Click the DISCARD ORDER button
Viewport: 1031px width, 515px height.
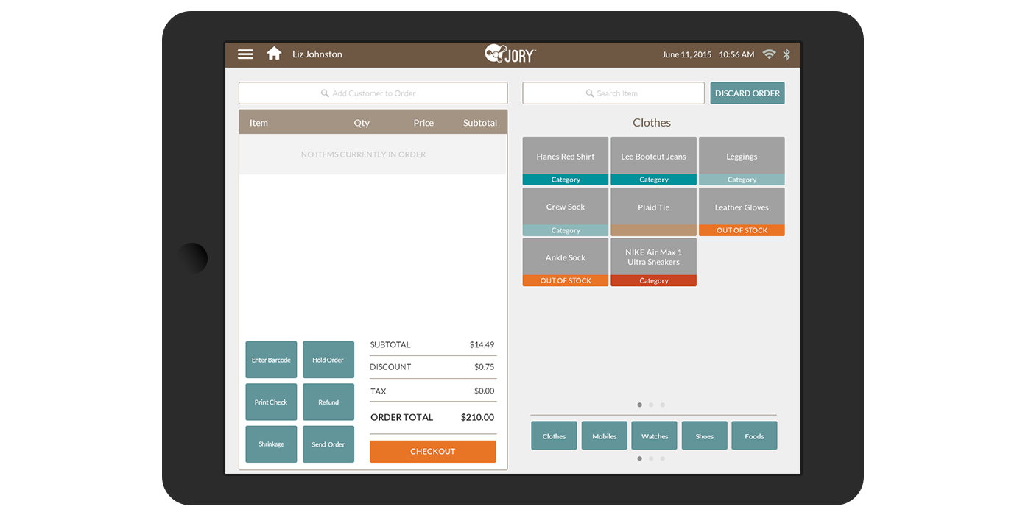(x=747, y=93)
